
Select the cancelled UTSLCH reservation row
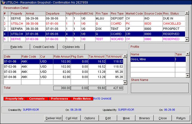tap(94, 24)
